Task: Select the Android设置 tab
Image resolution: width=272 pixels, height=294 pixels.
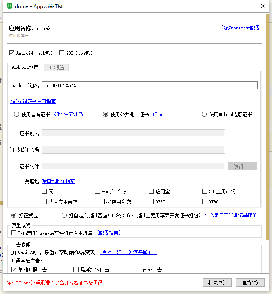Action: (25, 67)
